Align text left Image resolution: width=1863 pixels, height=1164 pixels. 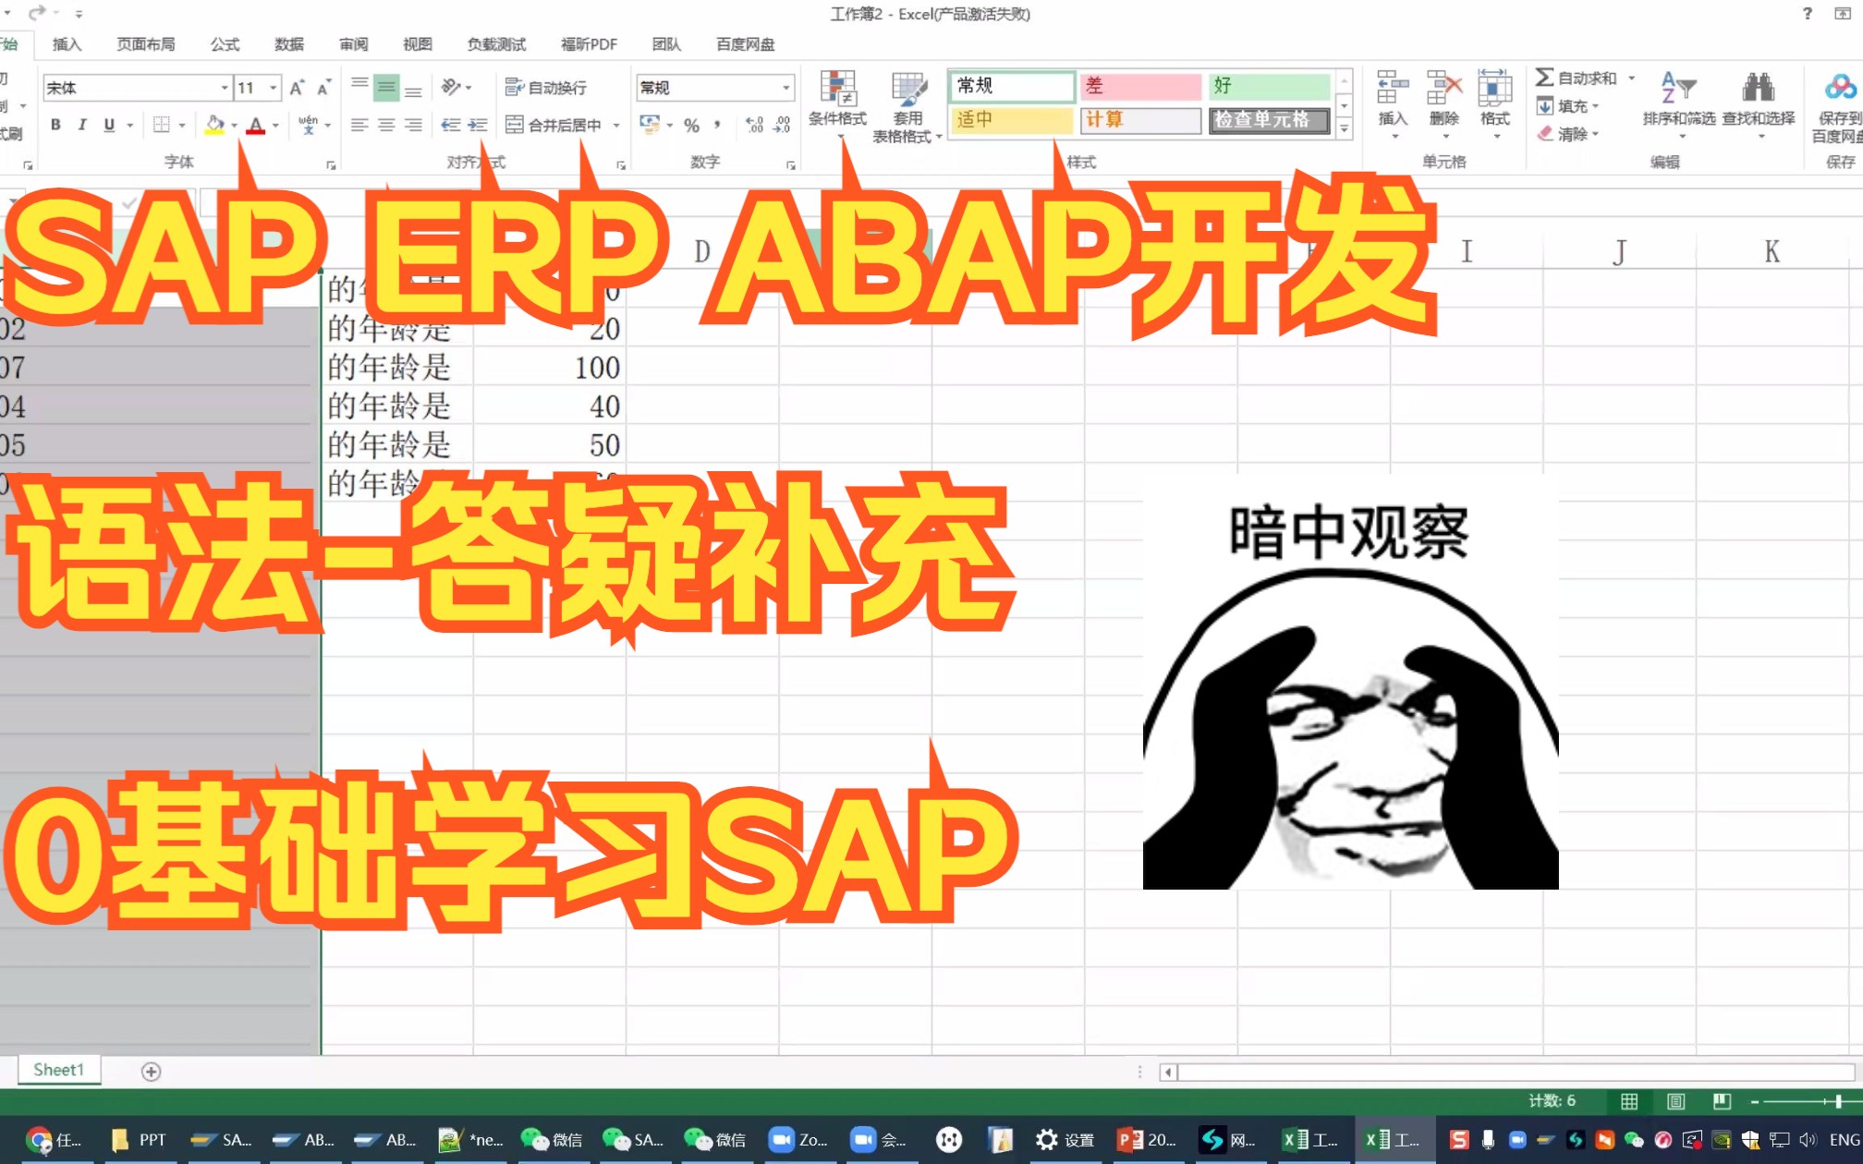click(x=360, y=125)
